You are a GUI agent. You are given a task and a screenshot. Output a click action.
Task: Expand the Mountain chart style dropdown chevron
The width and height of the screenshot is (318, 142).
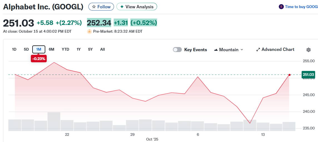coord(242,50)
